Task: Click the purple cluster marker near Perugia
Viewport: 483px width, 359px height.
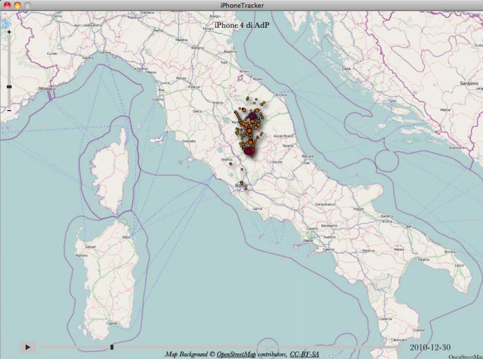Action: [253, 116]
